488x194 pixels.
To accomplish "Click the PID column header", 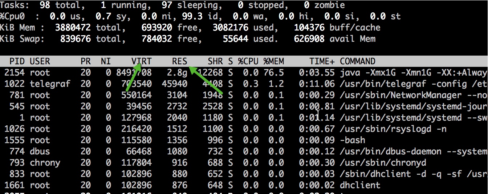I will point(17,61).
